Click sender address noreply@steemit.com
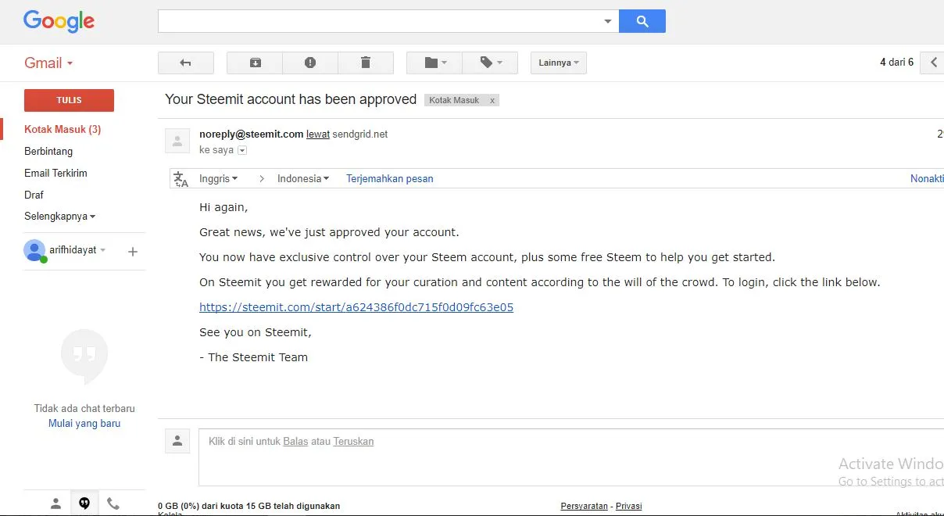Image resolution: width=944 pixels, height=516 pixels. pos(251,134)
